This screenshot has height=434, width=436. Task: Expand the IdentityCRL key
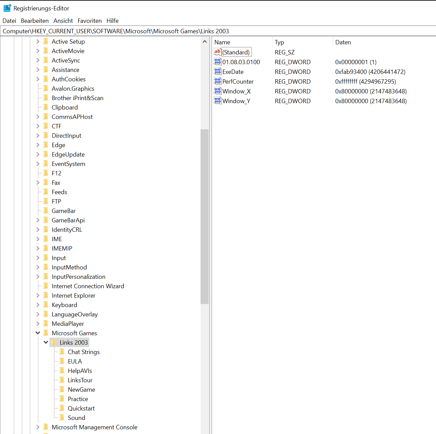38,229
